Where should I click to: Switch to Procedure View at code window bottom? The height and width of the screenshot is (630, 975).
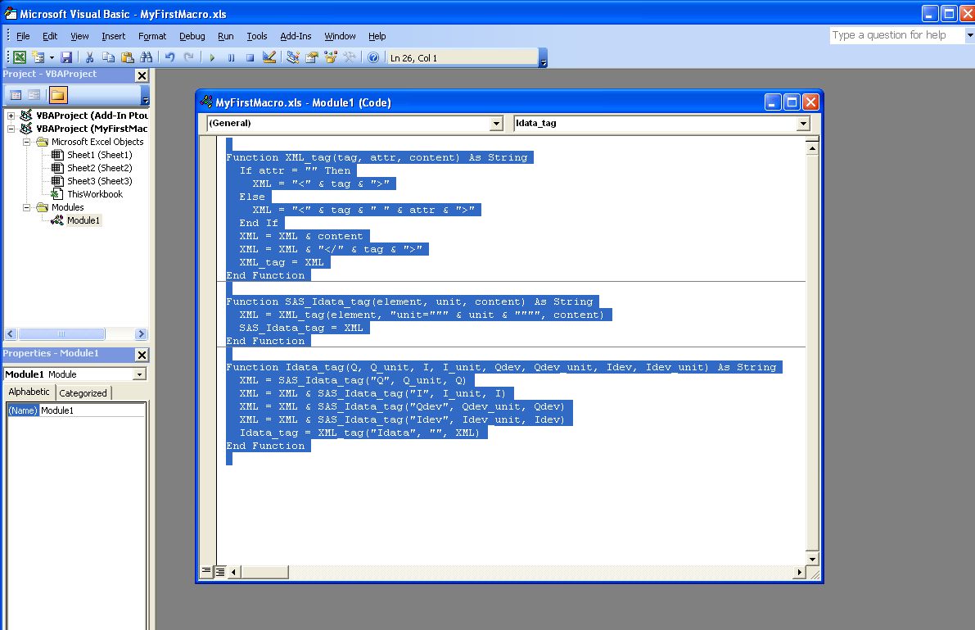click(207, 571)
